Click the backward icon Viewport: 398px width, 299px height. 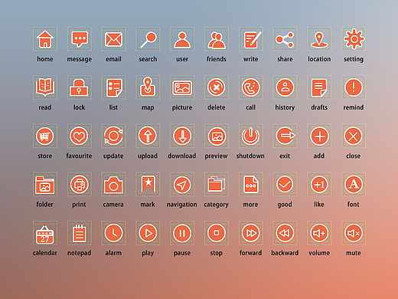pyautogui.click(x=285, y=233)
